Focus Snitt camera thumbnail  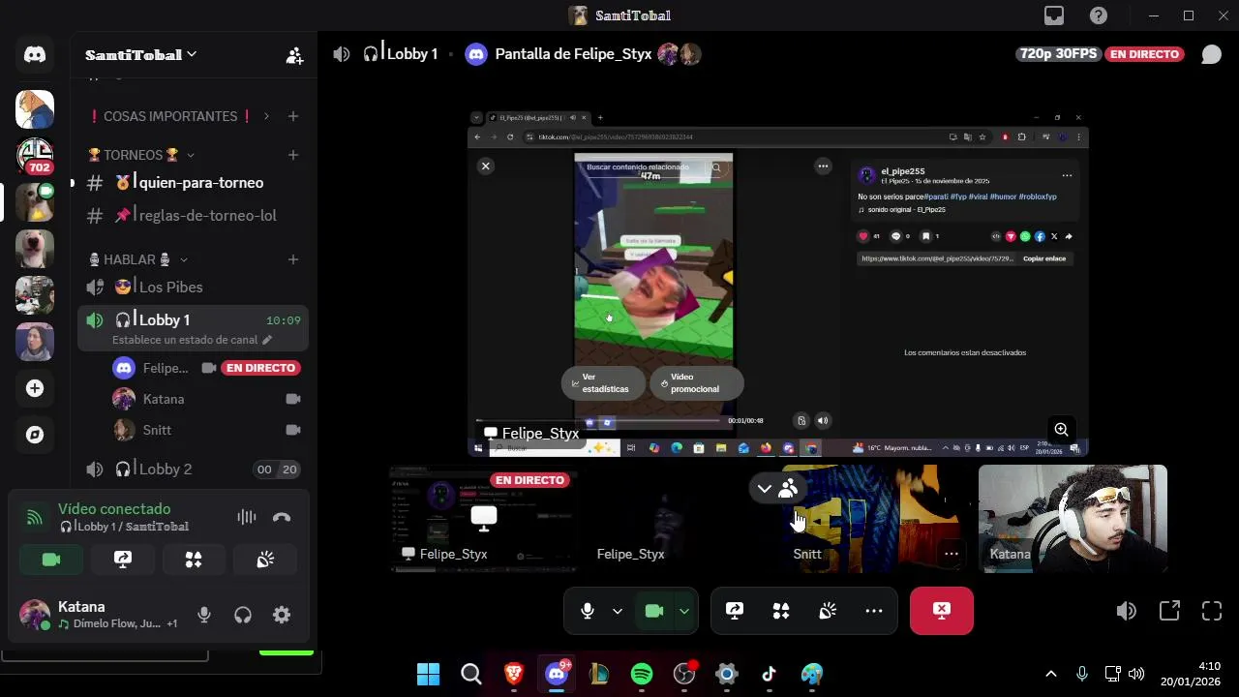(x=877, y=519)
